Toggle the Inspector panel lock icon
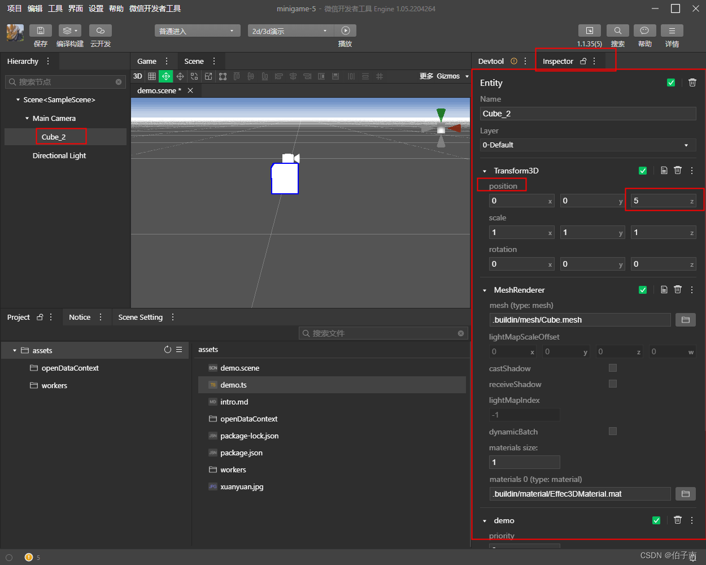706x565 pixels. coord(583,61)
